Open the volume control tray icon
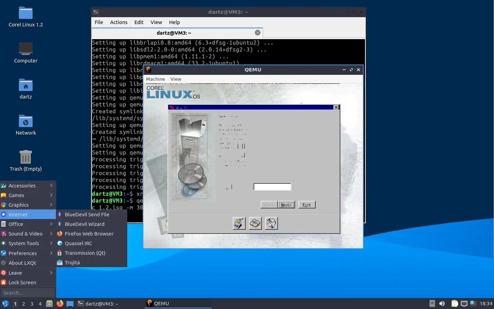The image size is (494, 309). coord(442,304)
